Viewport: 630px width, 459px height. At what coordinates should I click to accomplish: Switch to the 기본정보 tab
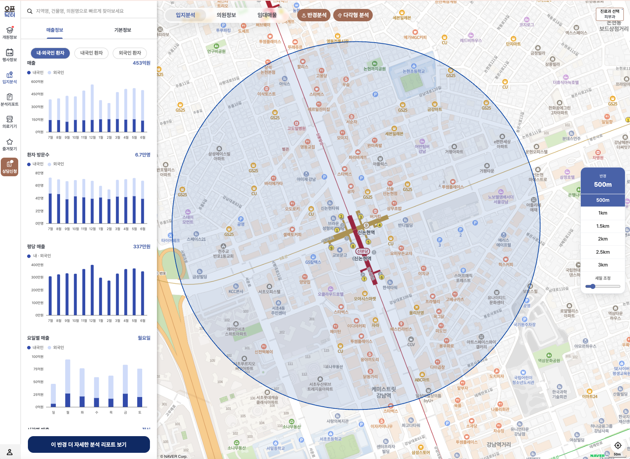point(123,30)
